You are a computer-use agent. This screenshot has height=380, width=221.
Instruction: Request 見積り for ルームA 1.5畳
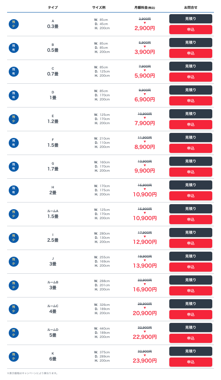click(191, 209)
